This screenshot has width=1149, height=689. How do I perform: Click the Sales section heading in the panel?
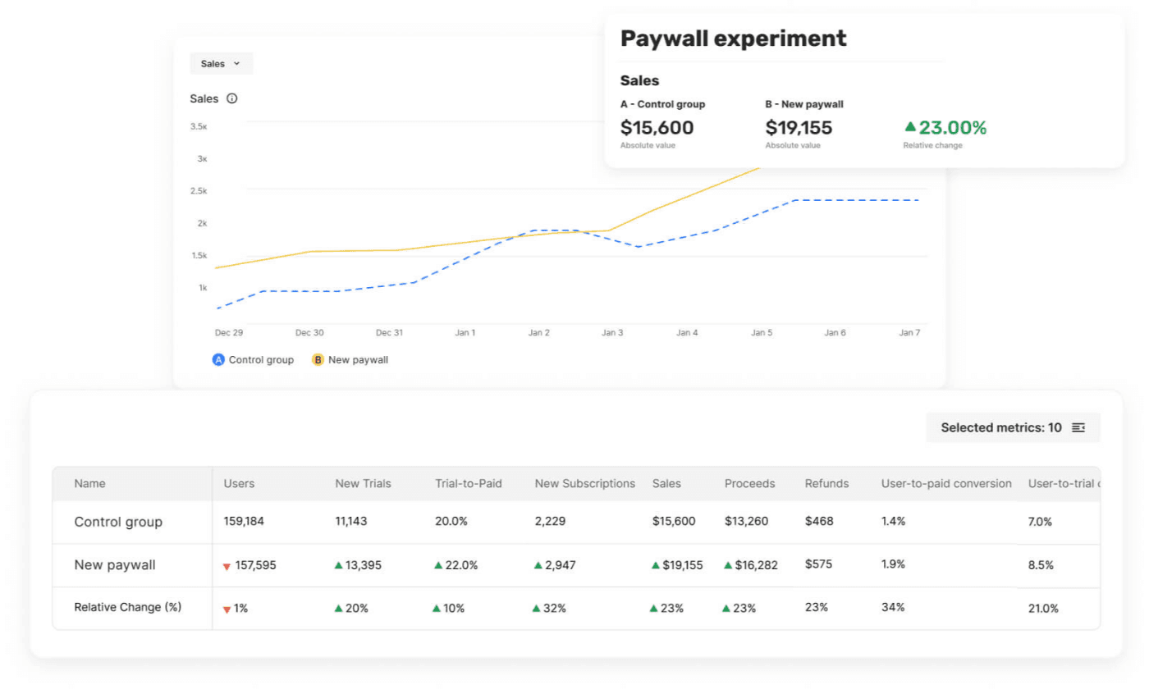pos(639,80)
